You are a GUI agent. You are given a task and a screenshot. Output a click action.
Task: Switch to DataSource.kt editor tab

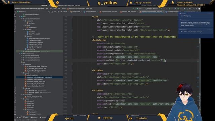(75, 12)
